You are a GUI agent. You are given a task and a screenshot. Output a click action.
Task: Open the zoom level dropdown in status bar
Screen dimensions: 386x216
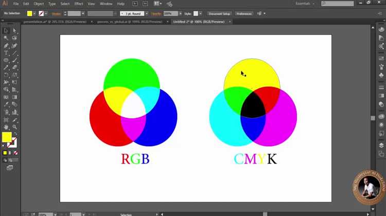pos(56,214)
